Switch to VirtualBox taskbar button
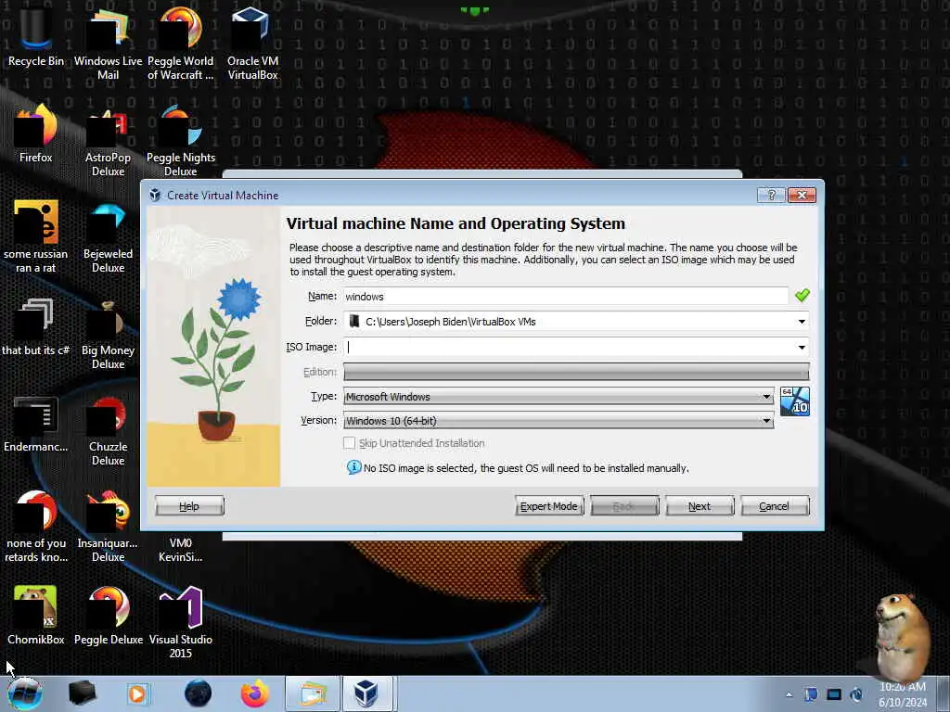950x712 pixels. [367, 693]
